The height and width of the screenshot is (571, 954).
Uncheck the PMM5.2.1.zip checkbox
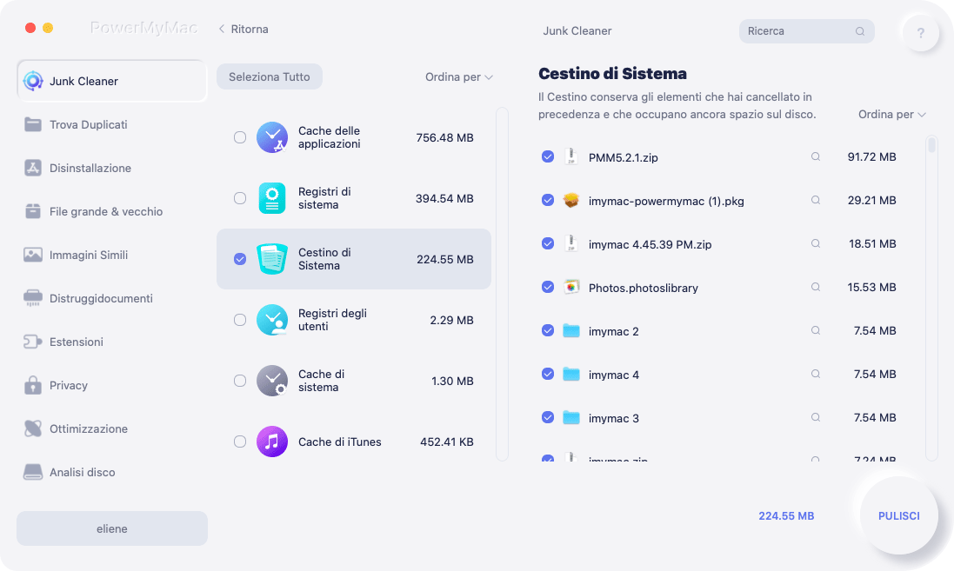548,157
